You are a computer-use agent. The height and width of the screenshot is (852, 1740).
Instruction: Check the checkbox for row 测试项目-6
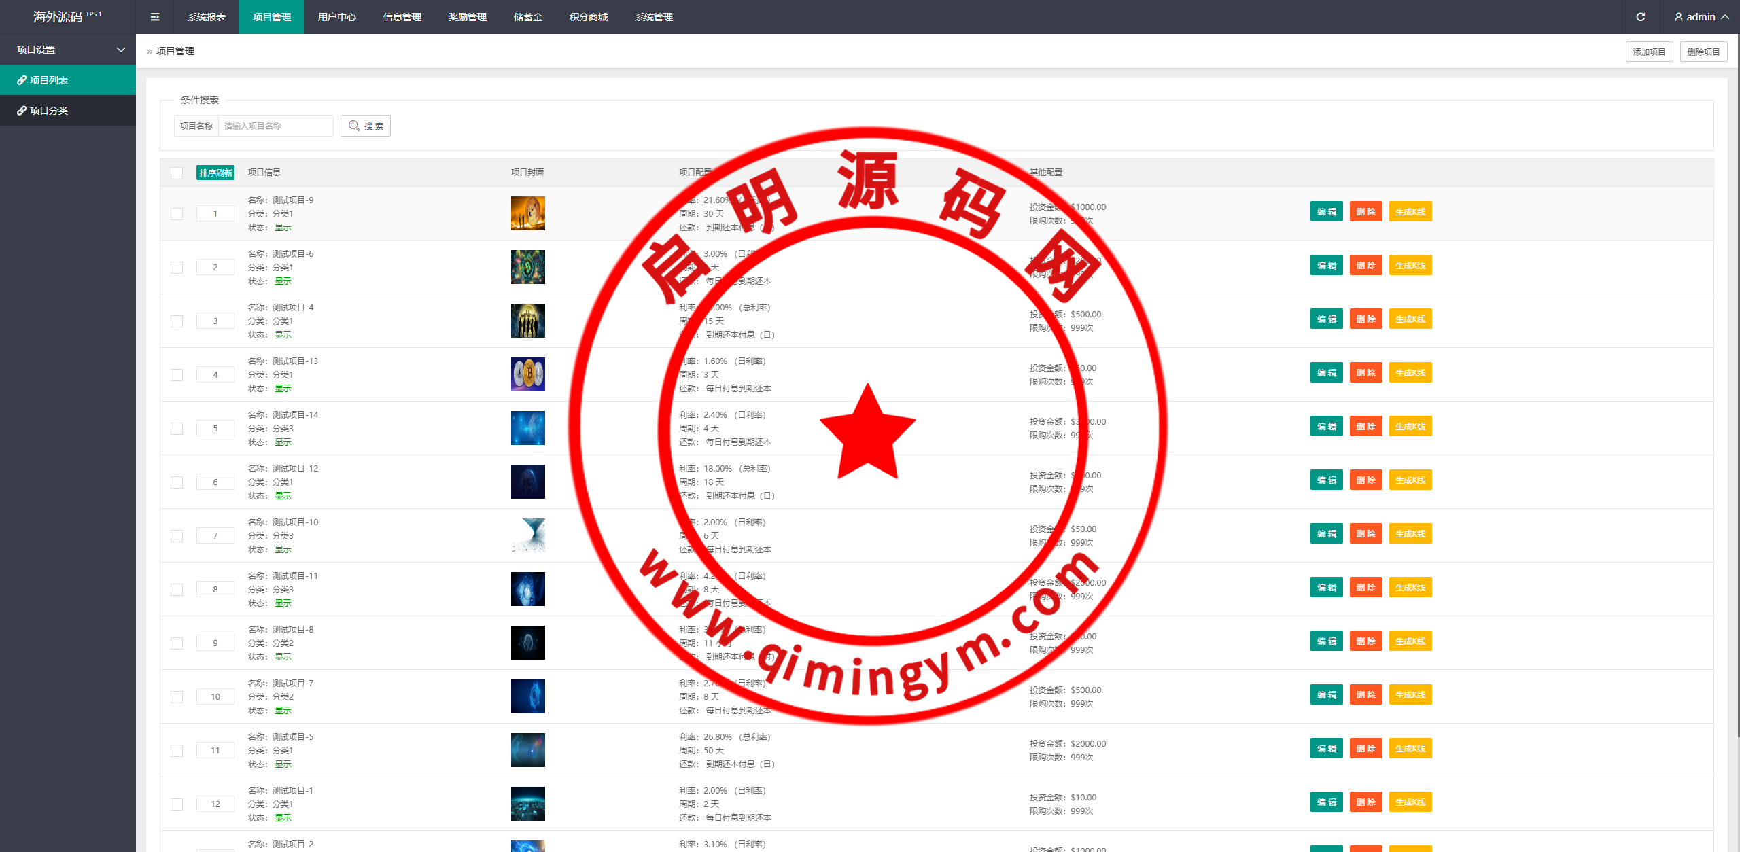[177, 267]
